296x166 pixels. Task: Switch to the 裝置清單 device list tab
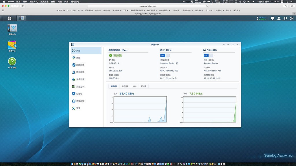click(125, 86)
